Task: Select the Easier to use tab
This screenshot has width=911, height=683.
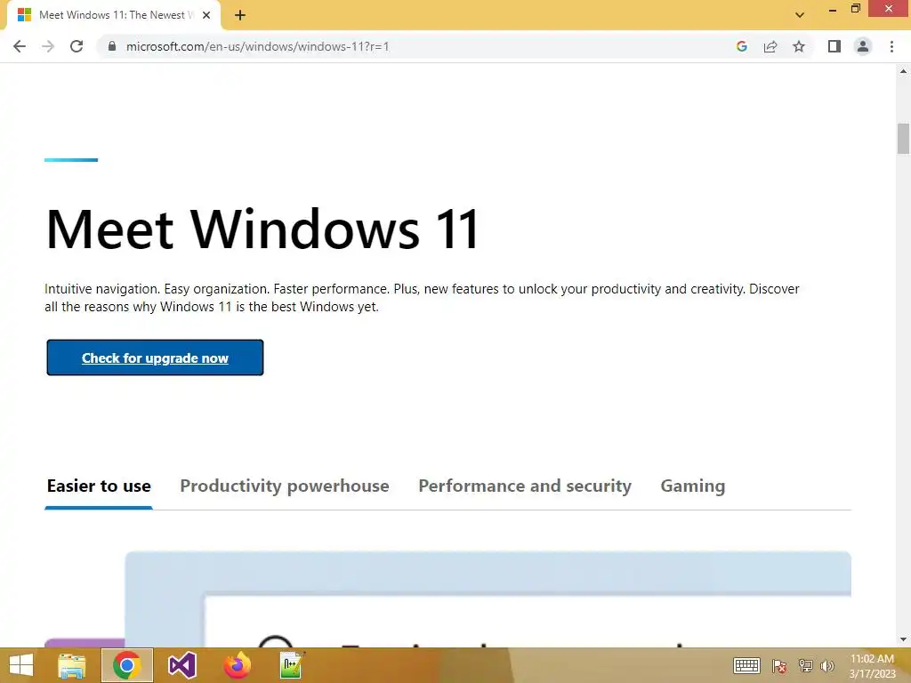Action: (x=99, y=486)
